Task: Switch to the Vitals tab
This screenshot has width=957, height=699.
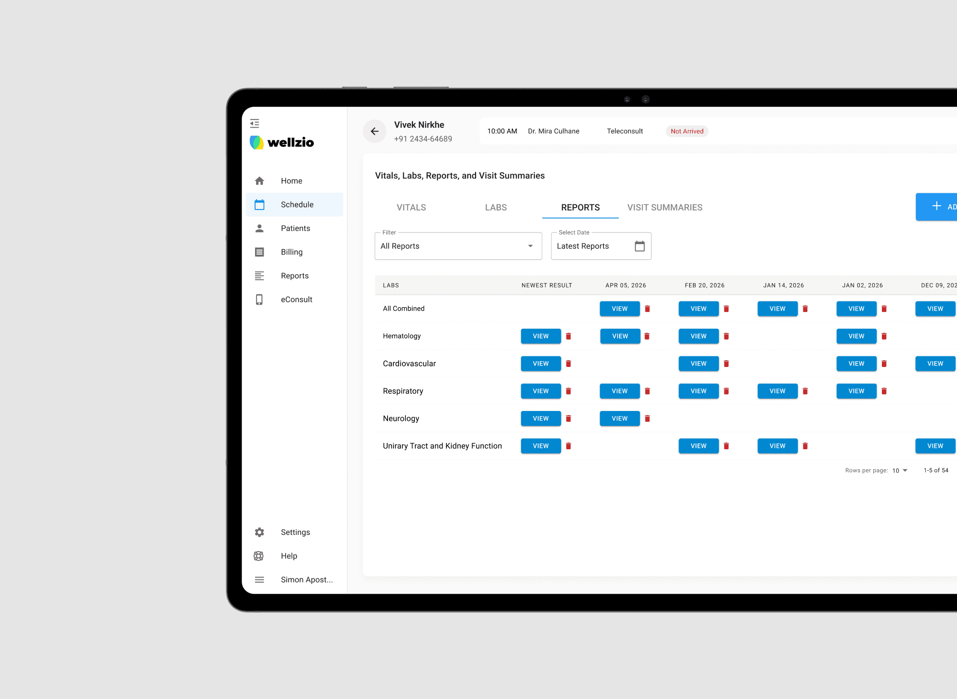Action: coord(411,207)
